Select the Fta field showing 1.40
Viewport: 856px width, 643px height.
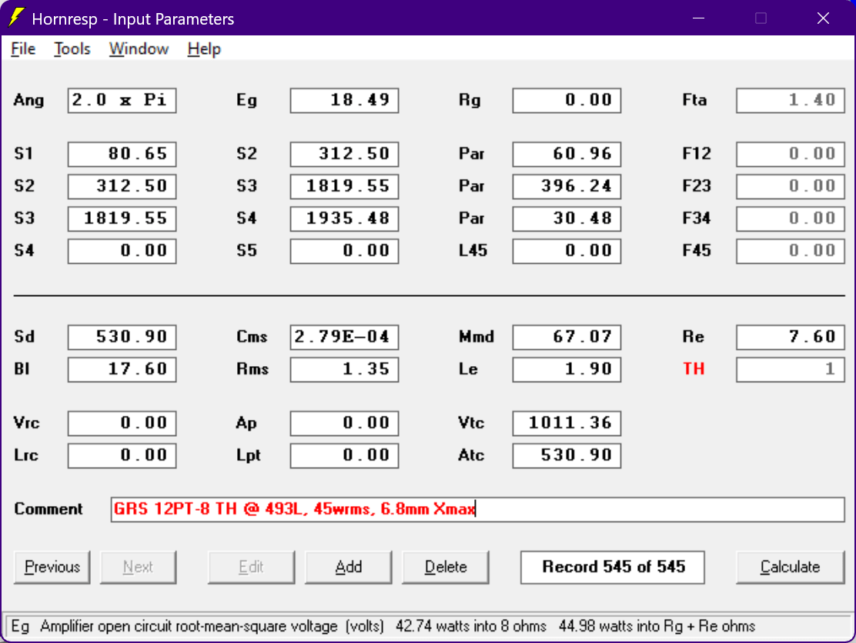tap(790, 100)
